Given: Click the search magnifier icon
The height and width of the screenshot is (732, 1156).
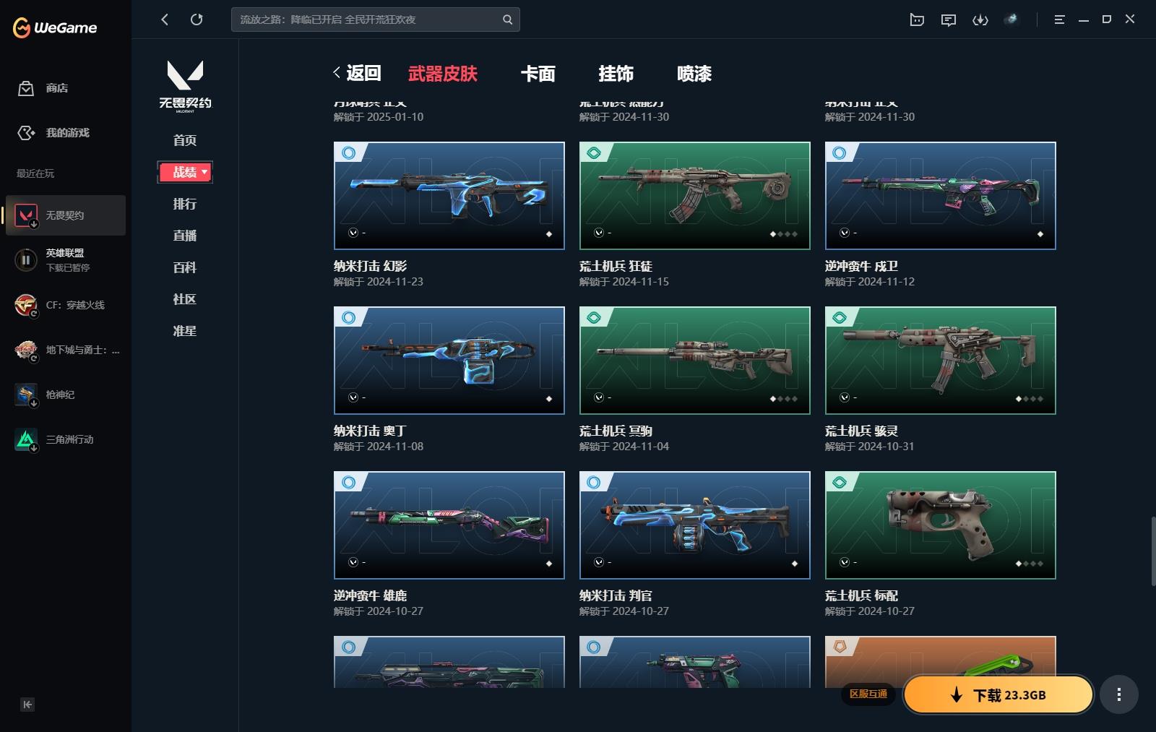Looking at the screenshot, I should [508, 20].
